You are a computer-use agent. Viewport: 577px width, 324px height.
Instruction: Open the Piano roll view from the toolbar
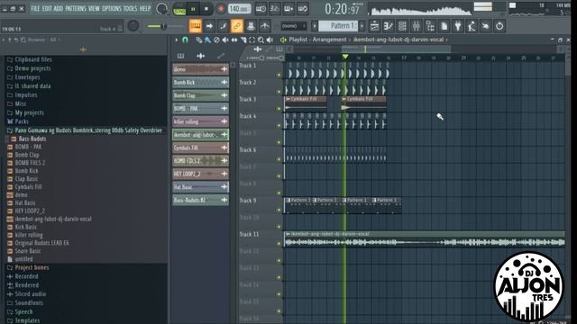click(389, 26)
